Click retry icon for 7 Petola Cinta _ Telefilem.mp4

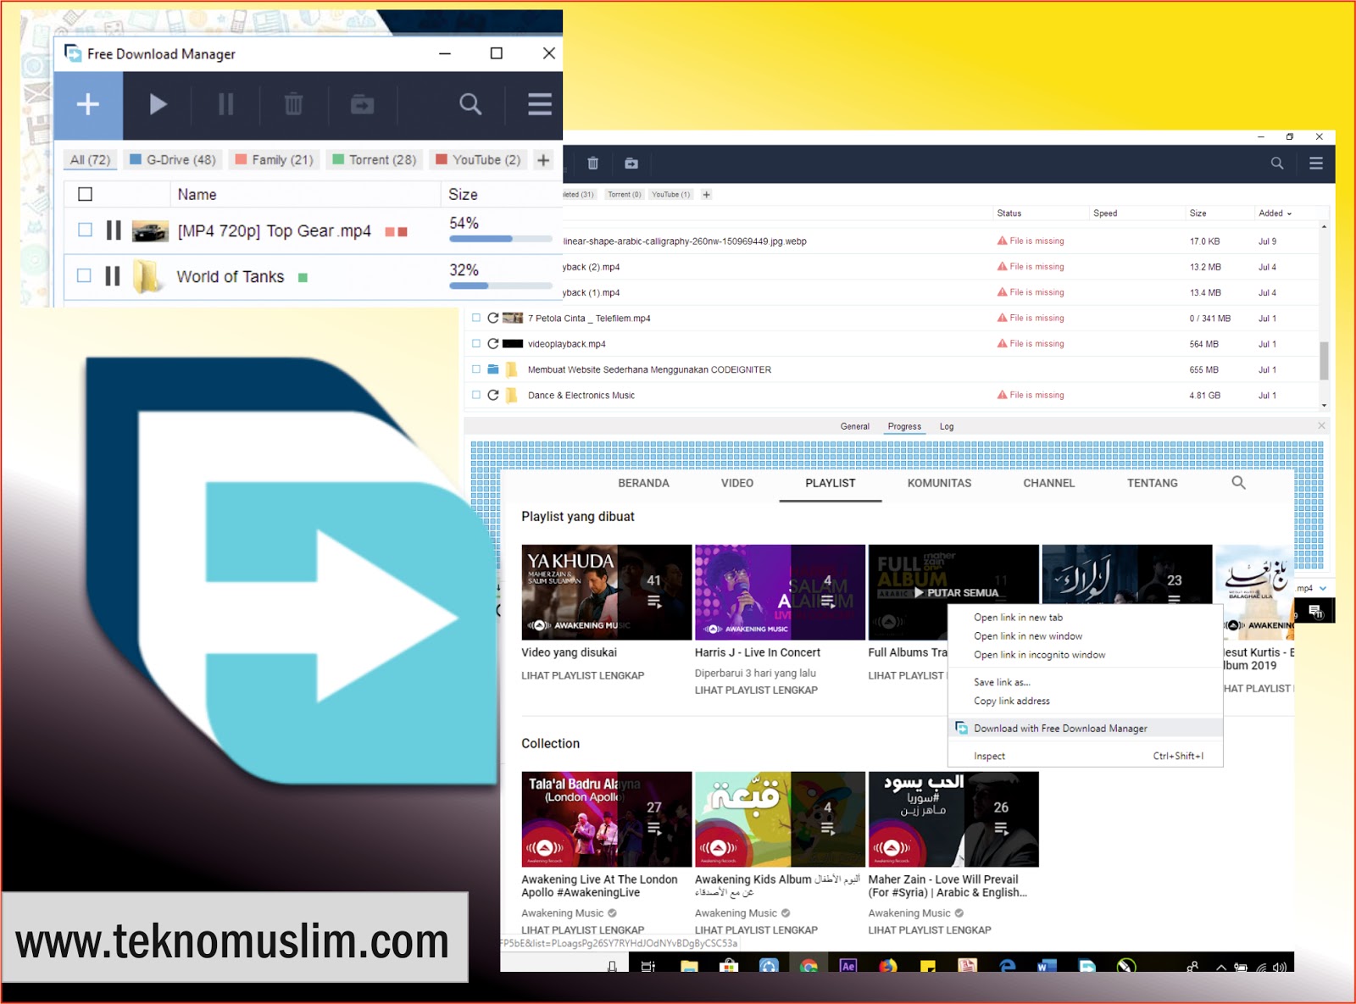[493, 318]
